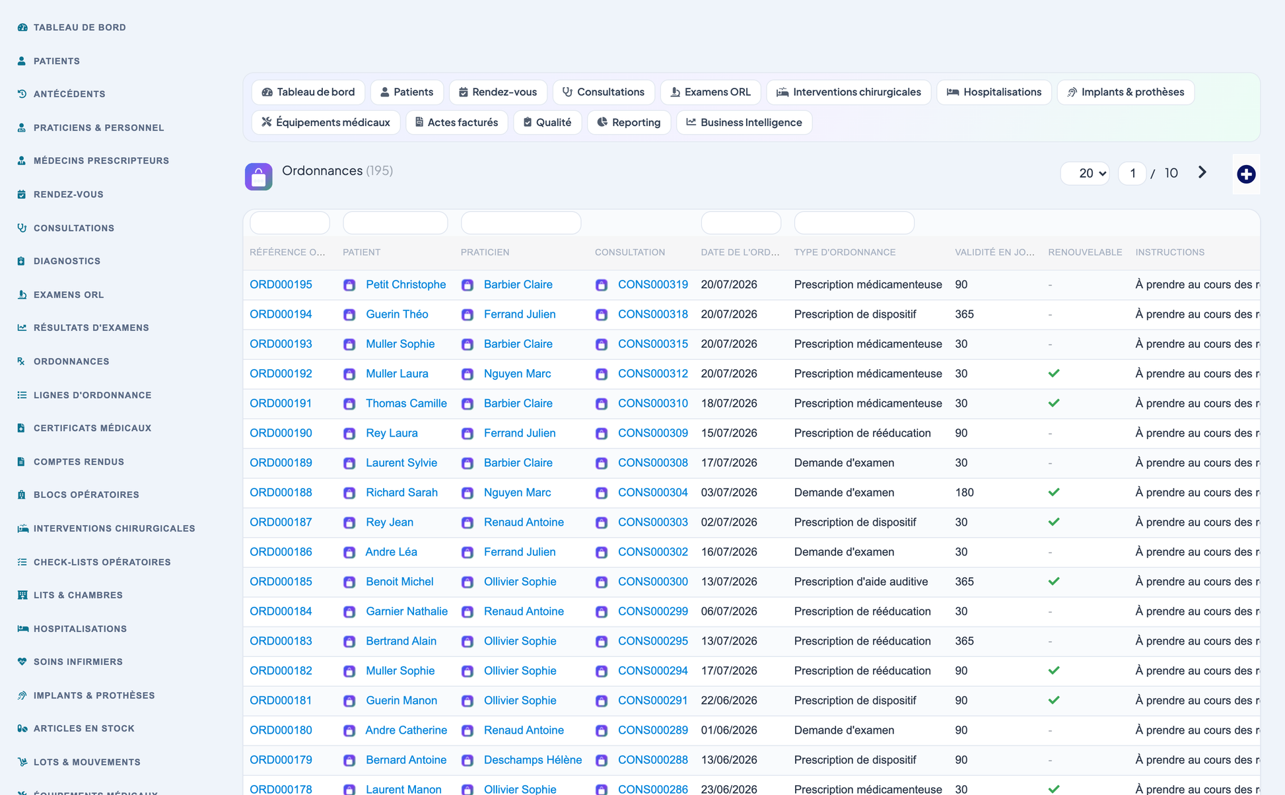The image size is (1285, 795).
Task: Open consultation CONS000300
Action: pos(652,582)
